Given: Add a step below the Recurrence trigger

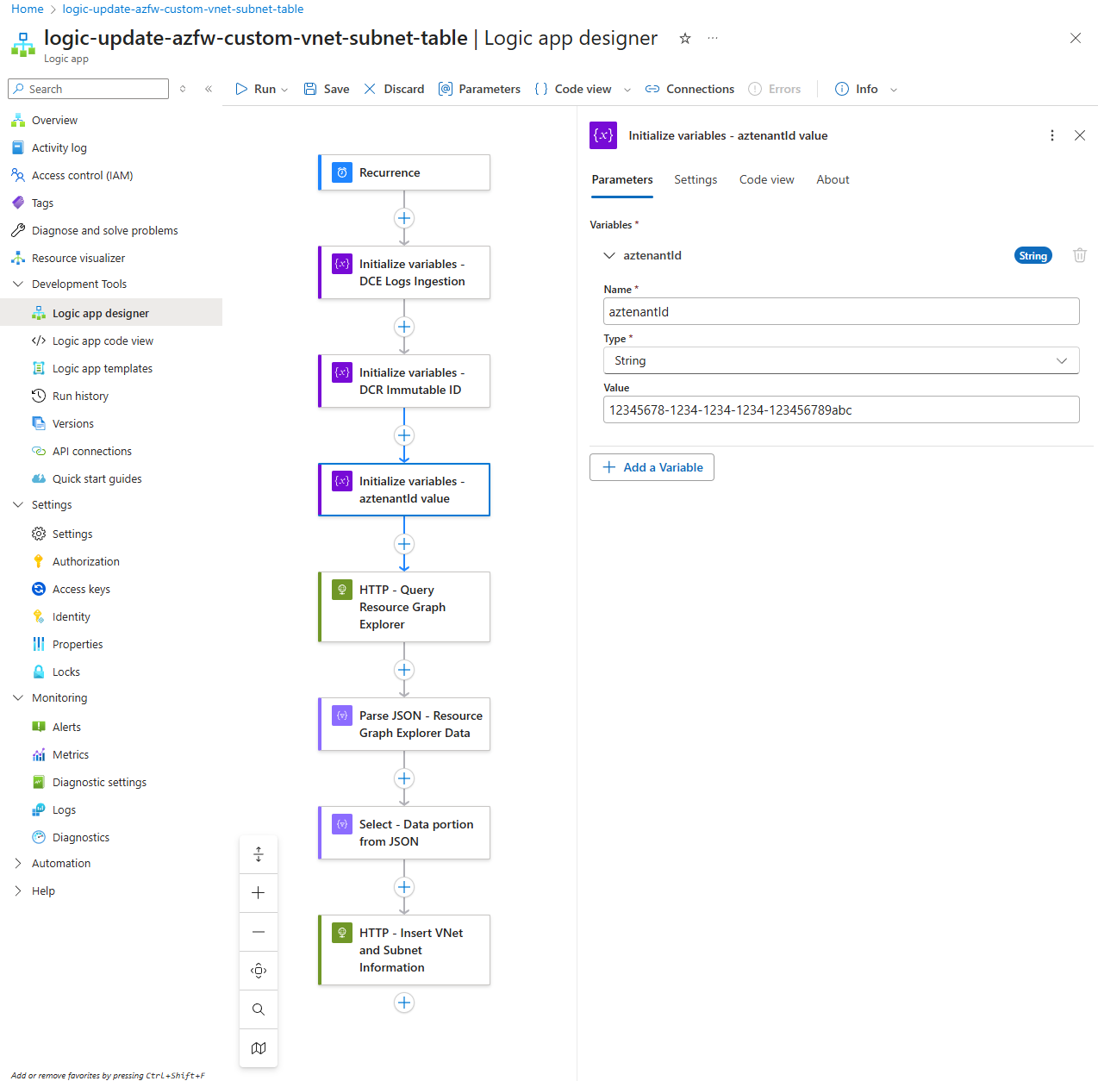Looking at the screenshot, I should pos(404,218).
